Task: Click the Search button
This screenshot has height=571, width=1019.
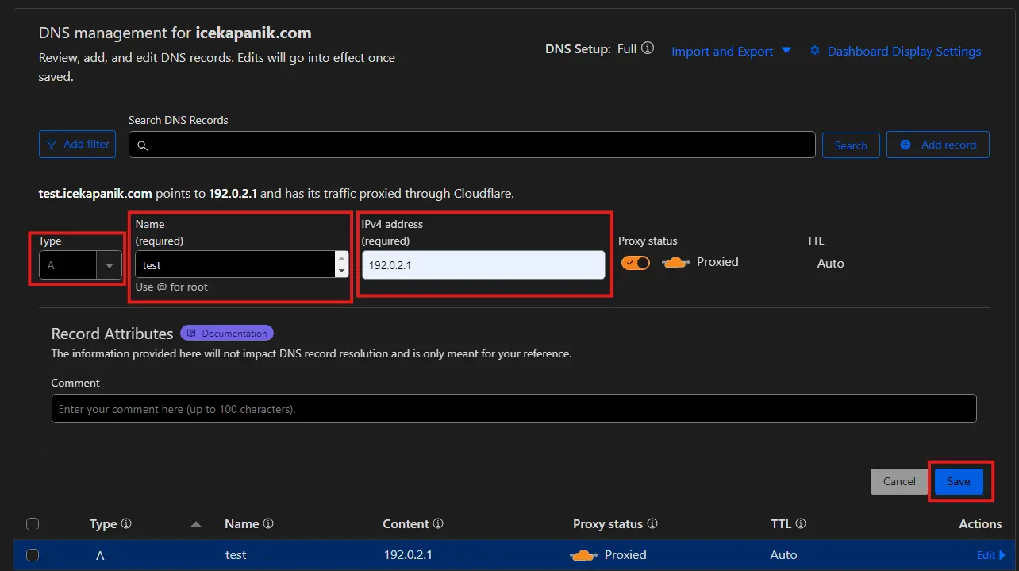Action: 851,145
